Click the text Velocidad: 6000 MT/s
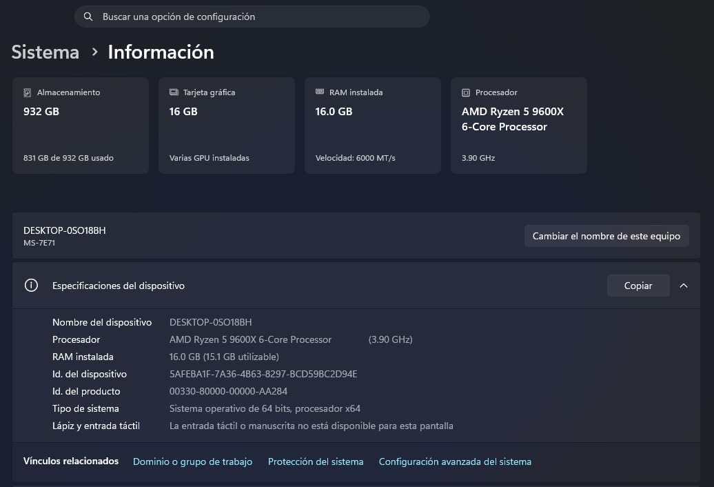714x487 pixels. pyautogui.click(x=355, y=158)
